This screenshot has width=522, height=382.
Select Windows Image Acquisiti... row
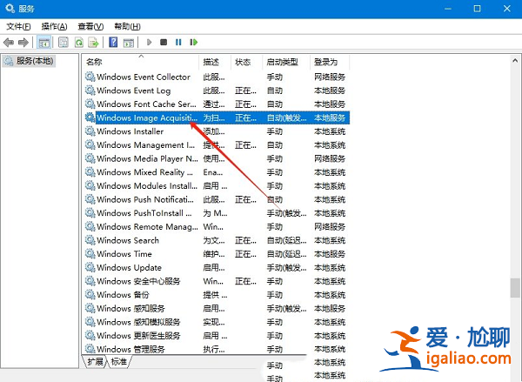[x=217, y=117]
